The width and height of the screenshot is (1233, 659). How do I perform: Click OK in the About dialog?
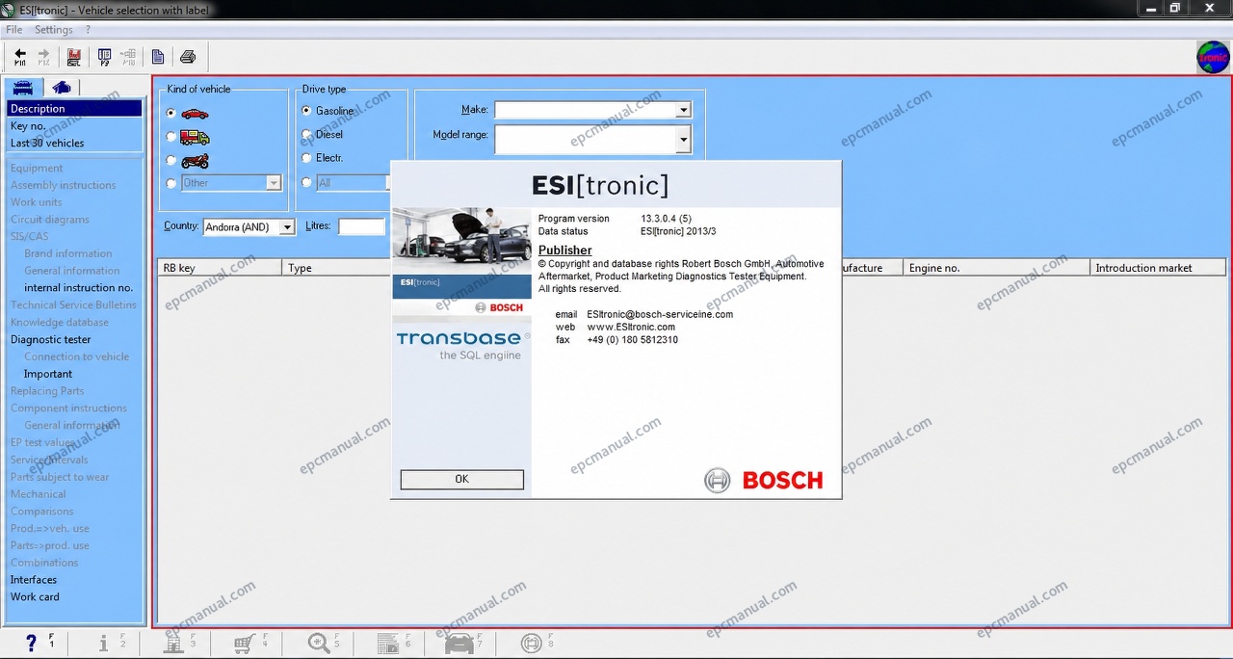462,479
